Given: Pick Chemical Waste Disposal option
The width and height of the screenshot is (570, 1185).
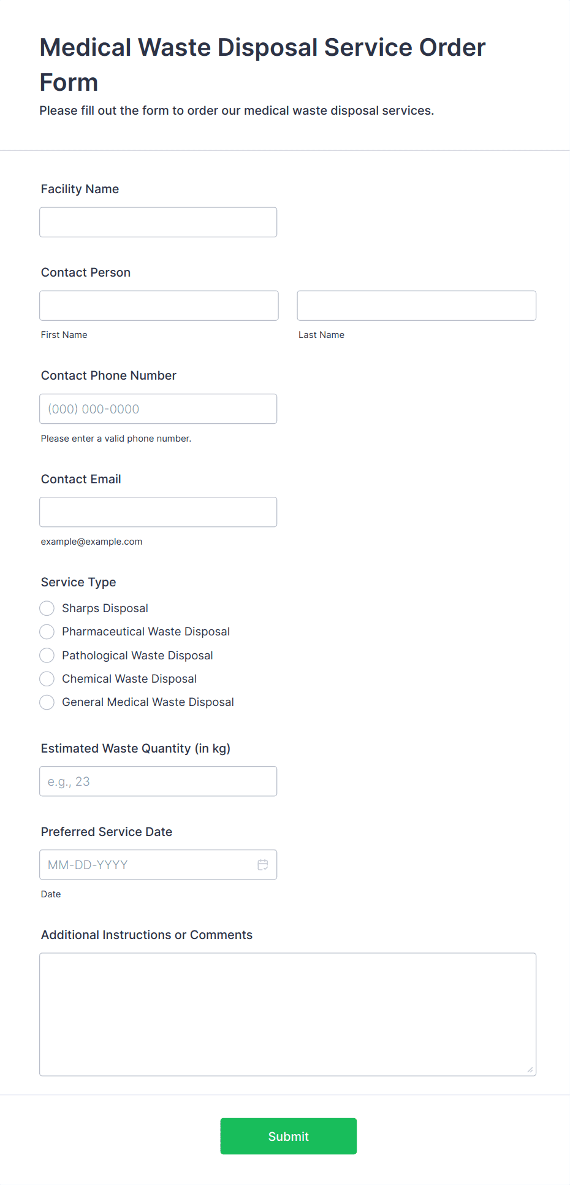Looking at the screenshot, I should [x=47, y=679].
